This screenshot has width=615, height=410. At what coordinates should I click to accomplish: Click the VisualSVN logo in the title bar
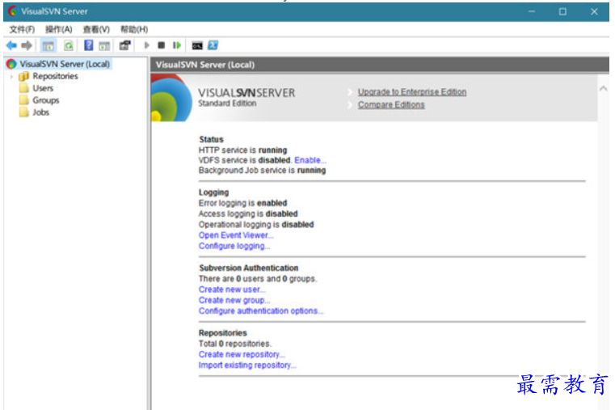(x=13, y=11)
